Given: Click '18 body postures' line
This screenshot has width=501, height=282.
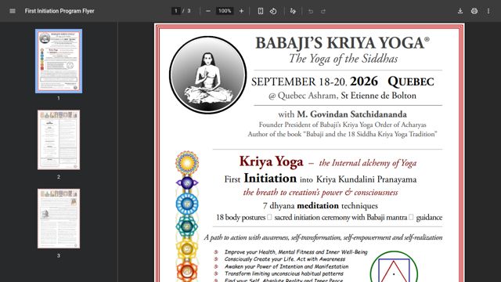Looking at the screenshot, I should [x=329, y=218].
